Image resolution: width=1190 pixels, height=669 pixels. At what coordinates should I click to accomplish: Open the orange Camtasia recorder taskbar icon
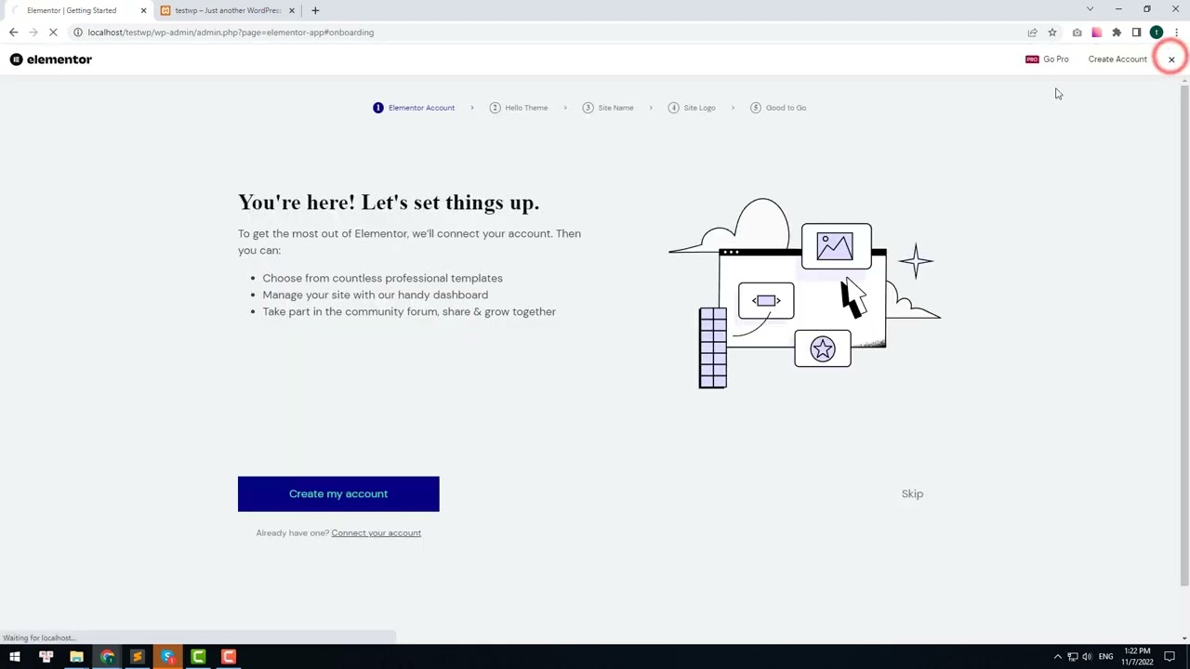(229, 657)
